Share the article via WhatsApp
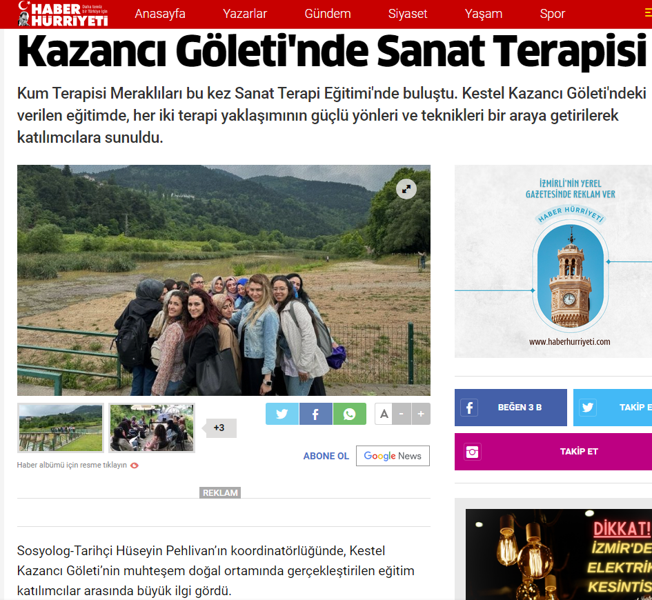The height and width of the screenshot is (600, 652). (349, 414)
